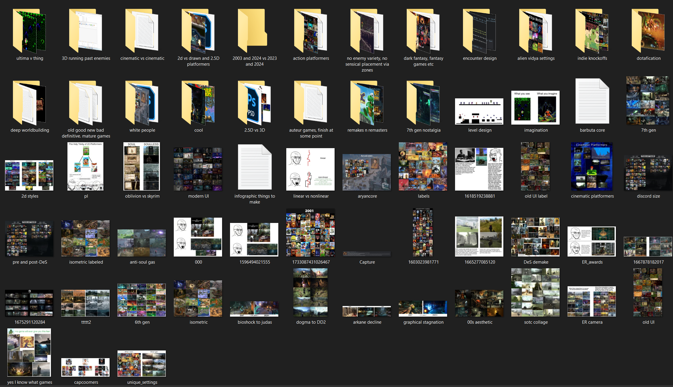Click the 'DeS demake' collage thumbnail
This screenshot has width=673, height=387.
click(535, 237)
